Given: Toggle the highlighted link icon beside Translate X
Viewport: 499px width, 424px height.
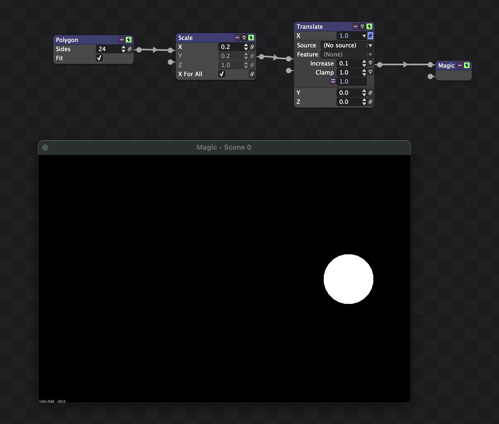Looking at the screenshot, I should click(x=370, y=36).
